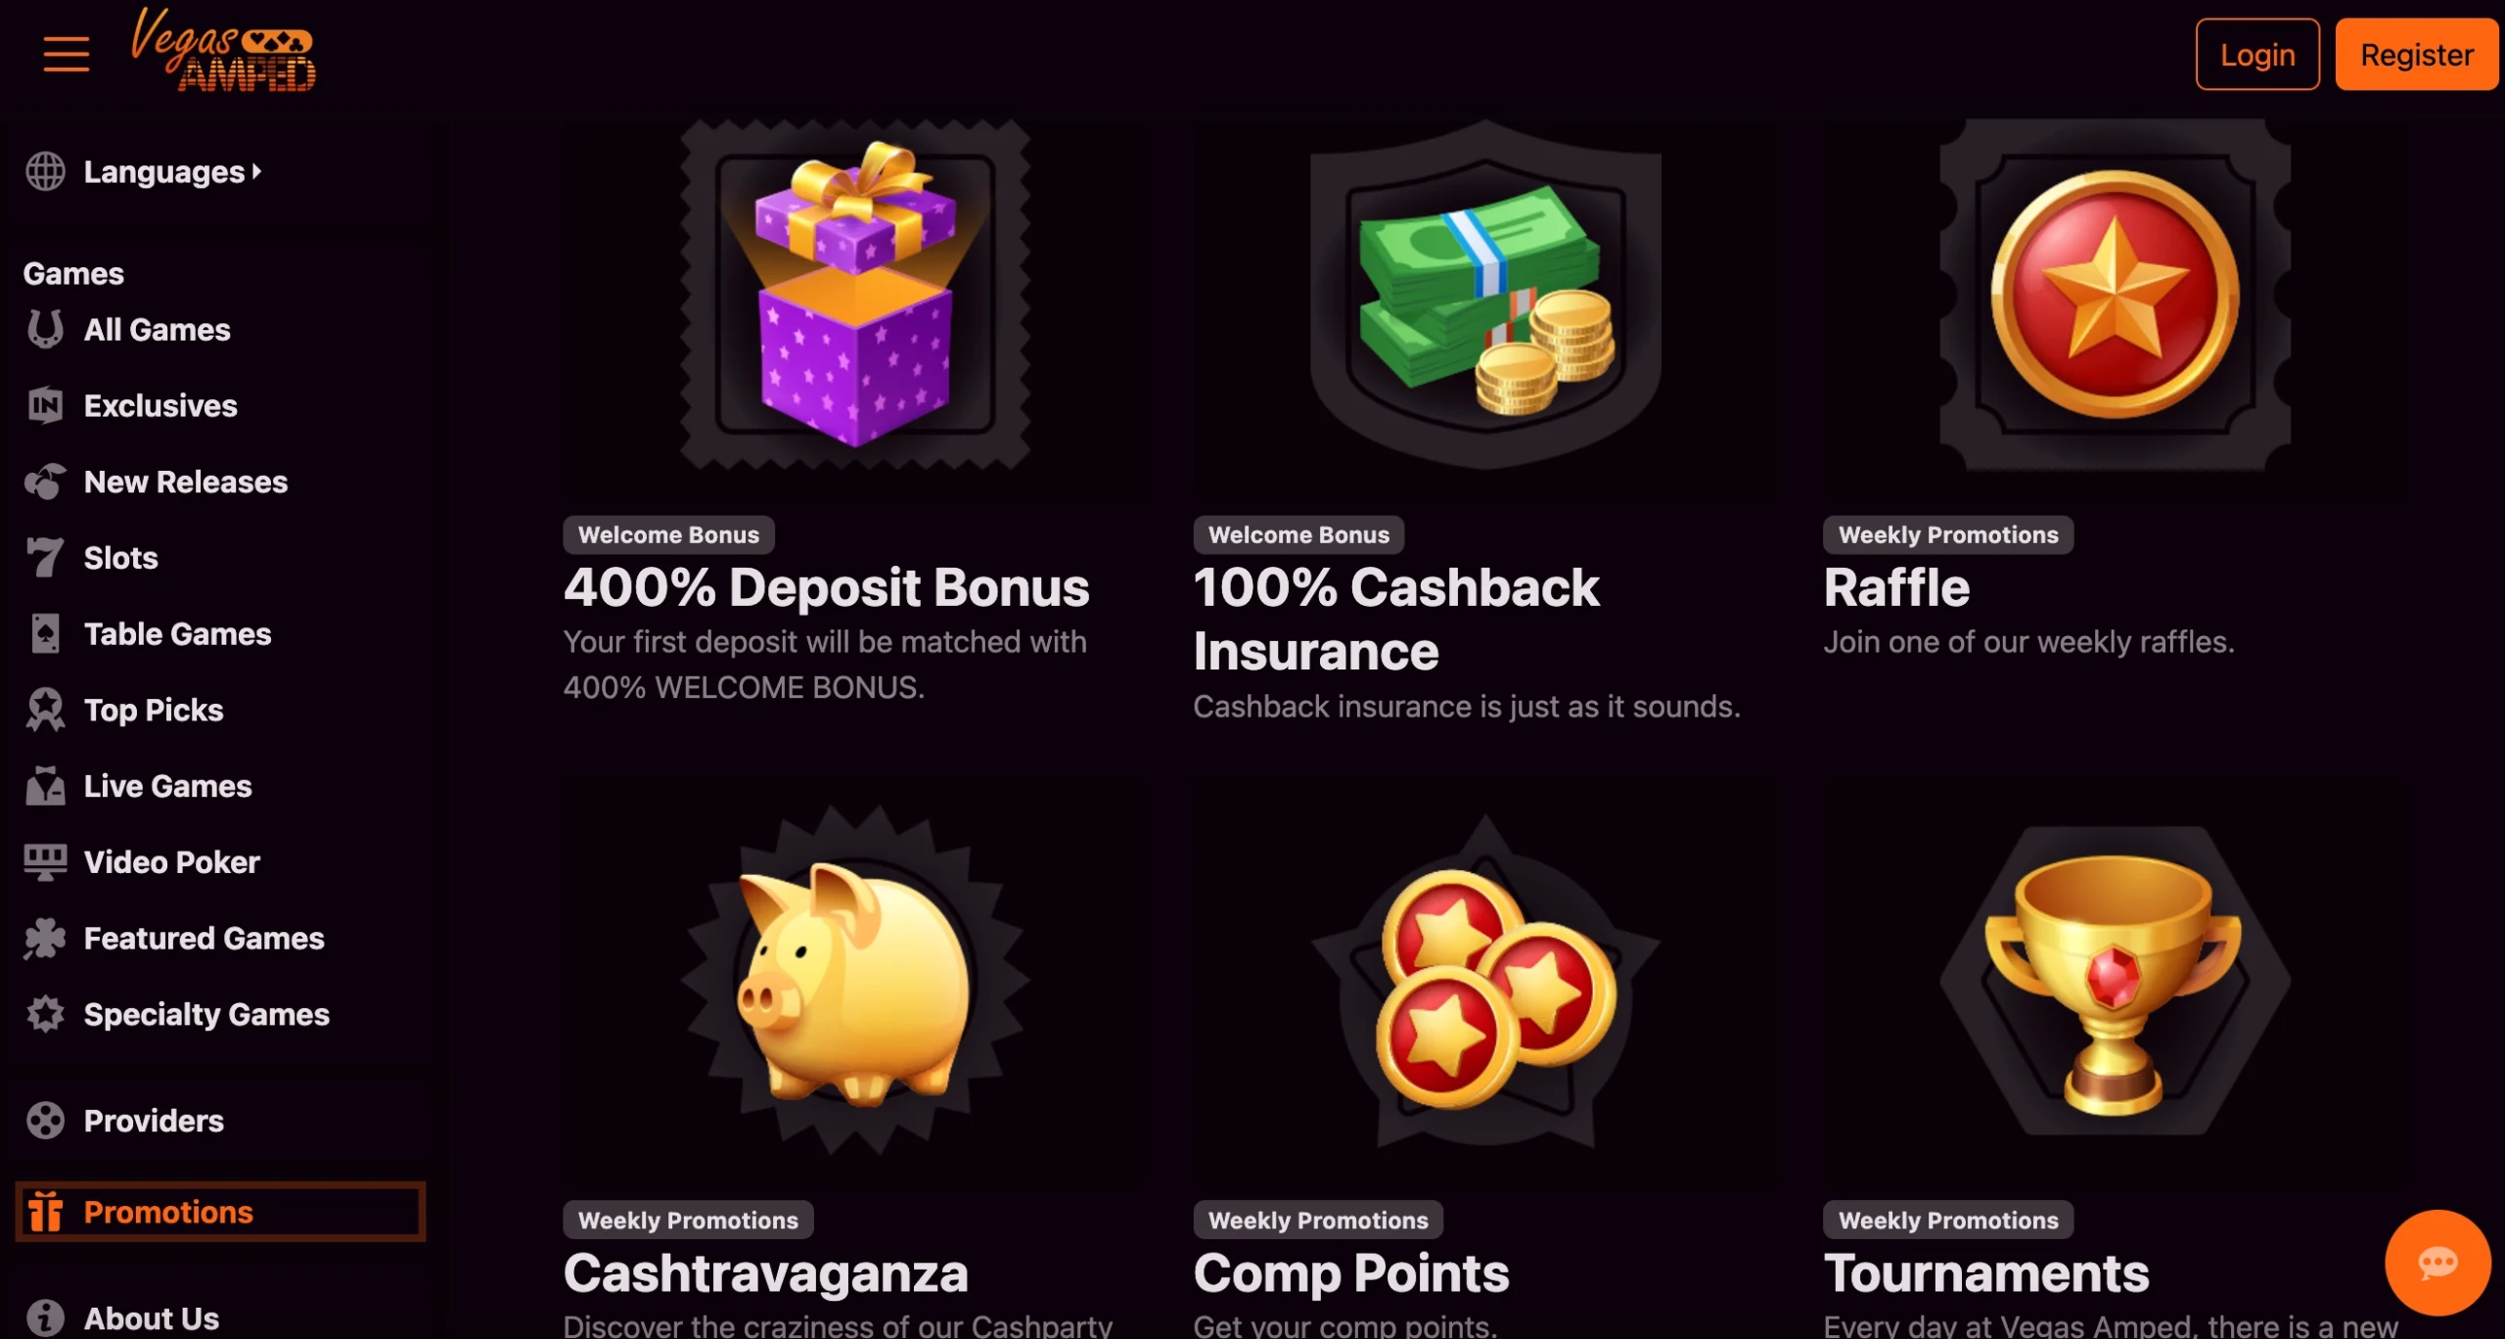2505x1339 pixels.
Task: Select the Slots seven icon
Action: [45, 557]
